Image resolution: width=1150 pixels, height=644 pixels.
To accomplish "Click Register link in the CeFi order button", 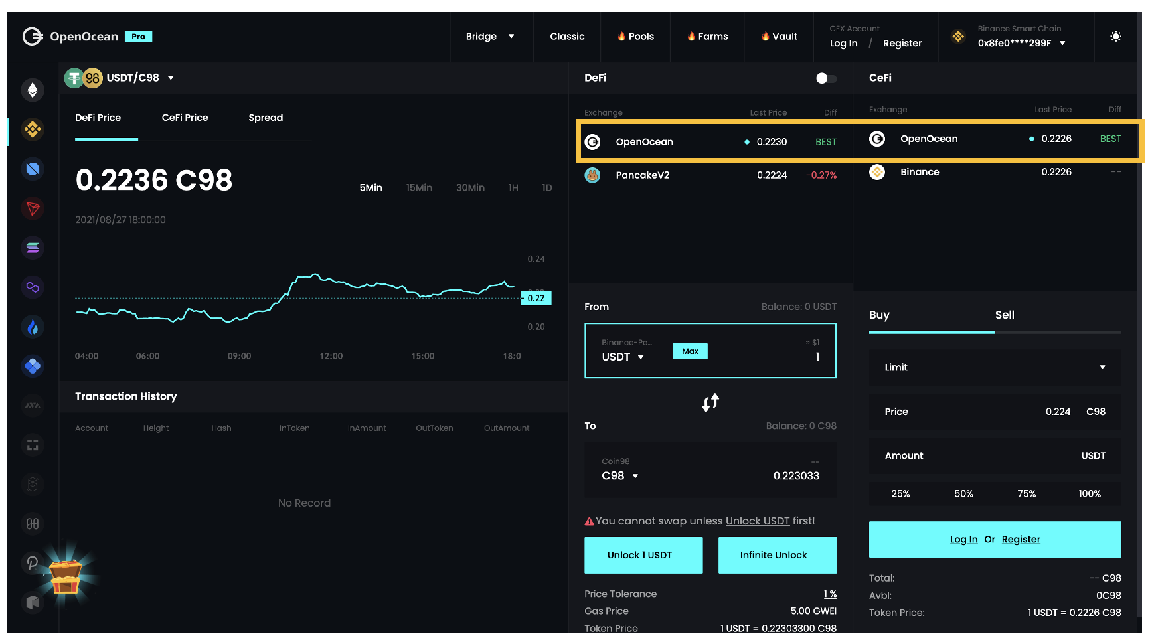I will click(x=1021, y=540).
